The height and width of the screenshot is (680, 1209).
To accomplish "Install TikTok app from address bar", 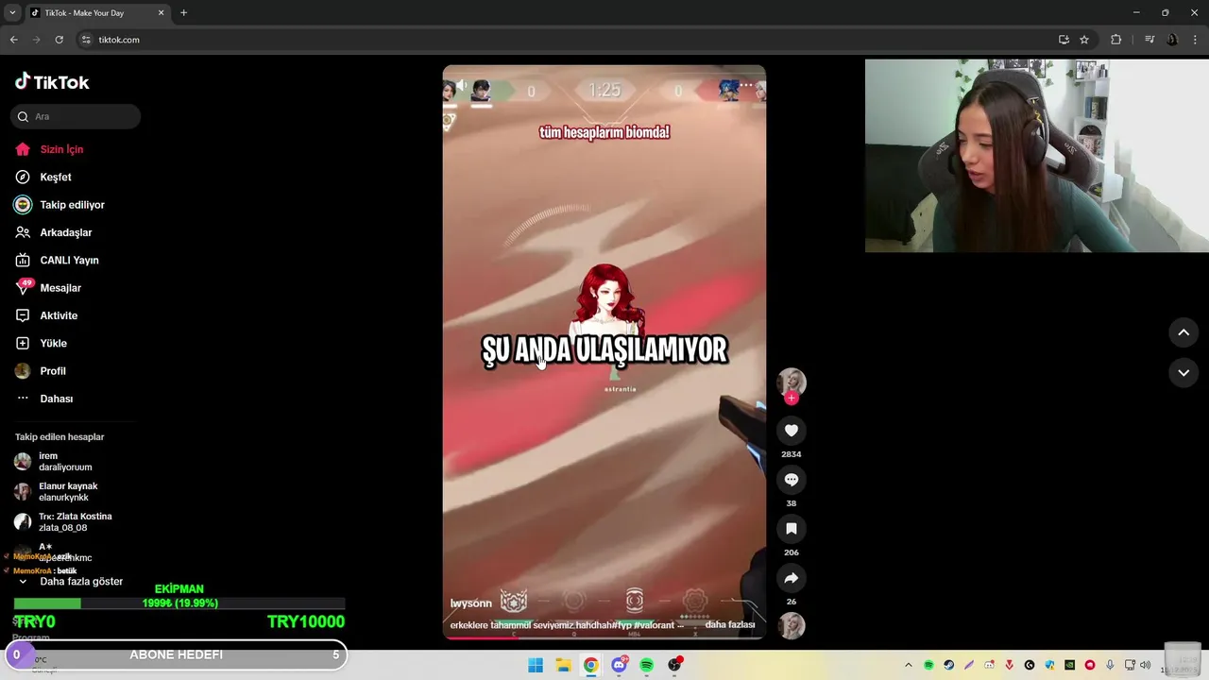I will pyautogui.click(x=1064, y=40).
